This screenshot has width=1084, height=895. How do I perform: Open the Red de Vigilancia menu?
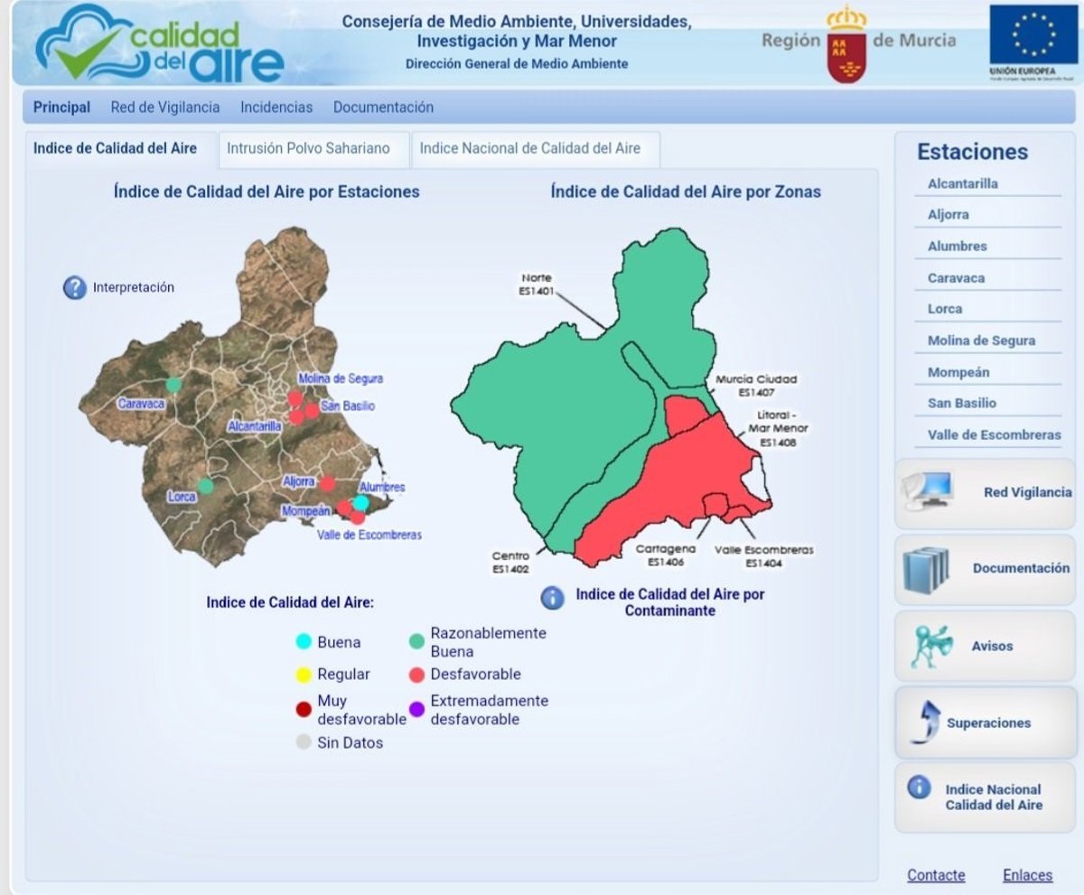pyautogui.click(x=164, y=107)
